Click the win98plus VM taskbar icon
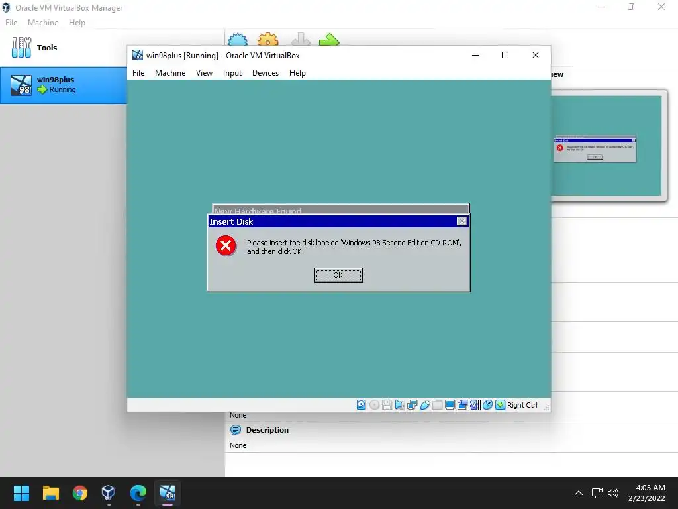678x509 pixels. [x=168, y=493]
